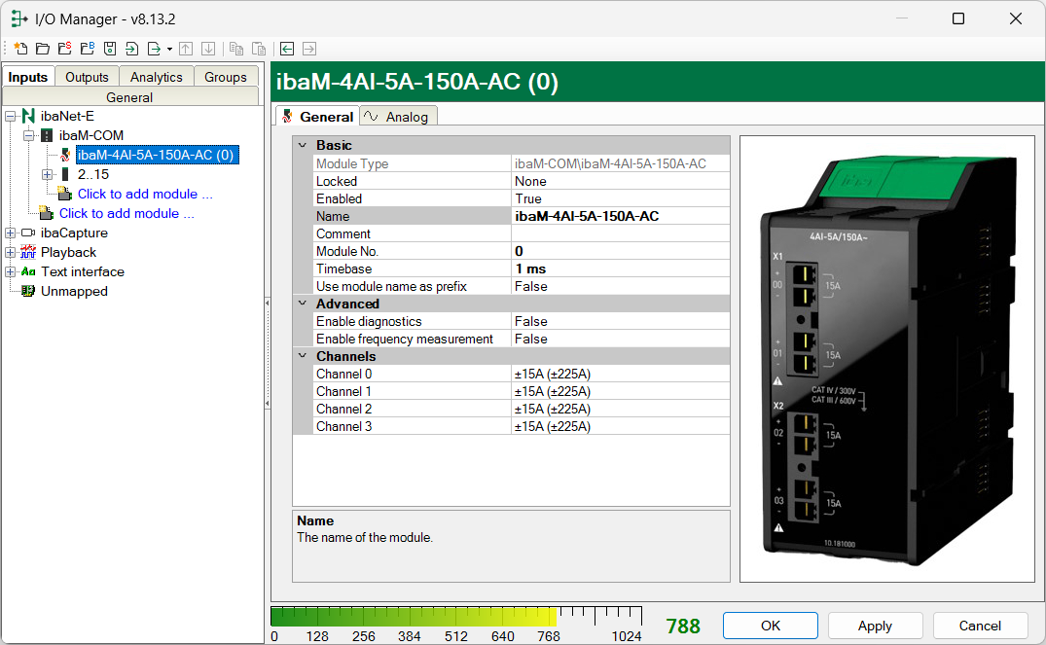Click the Apply button
This screenshot has height=645, width=1046.
[x=875, y=626]
